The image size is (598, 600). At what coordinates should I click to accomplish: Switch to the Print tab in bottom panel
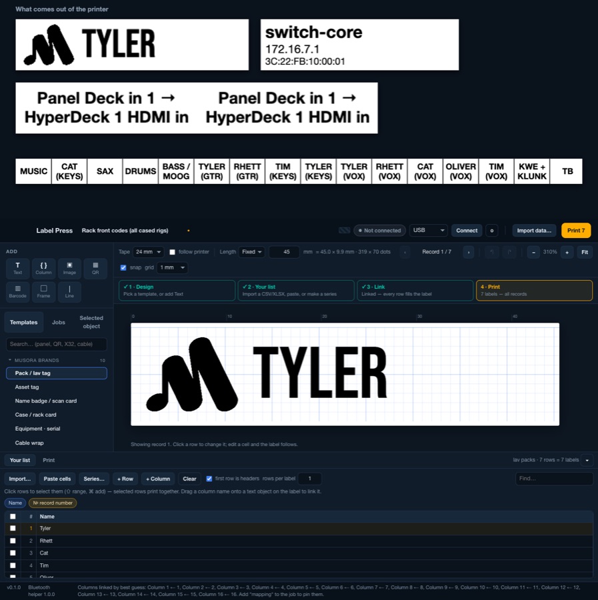tap(49, 460)
